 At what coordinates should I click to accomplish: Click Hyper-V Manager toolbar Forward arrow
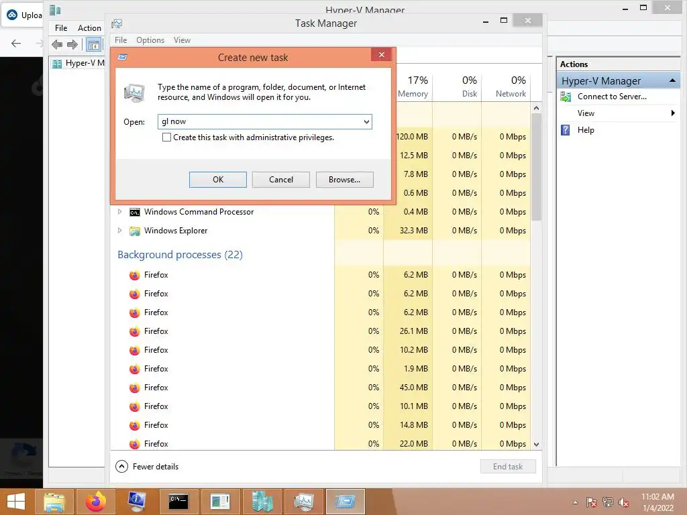coord(72,44)
